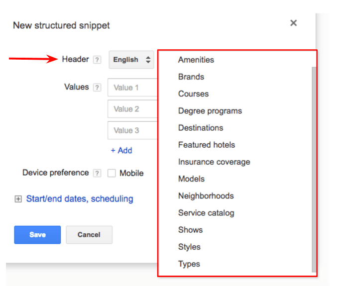
Task: Open the English language dropdown
Action: [131, 60]
